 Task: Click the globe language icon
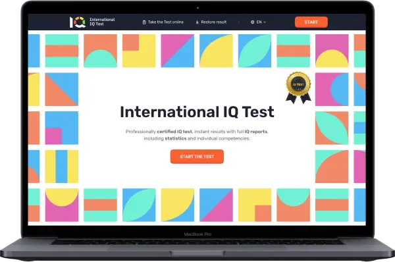(x=252, y=22)
